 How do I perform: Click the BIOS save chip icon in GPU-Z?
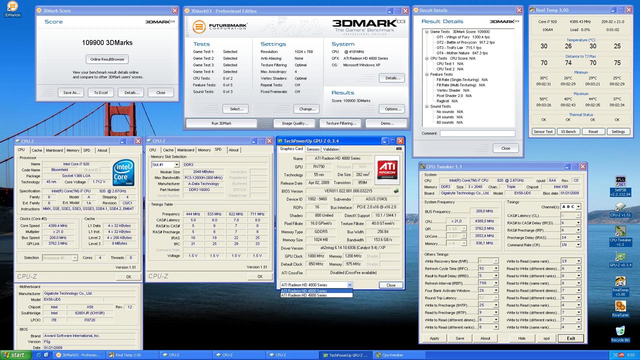click(x=396, y=191)
